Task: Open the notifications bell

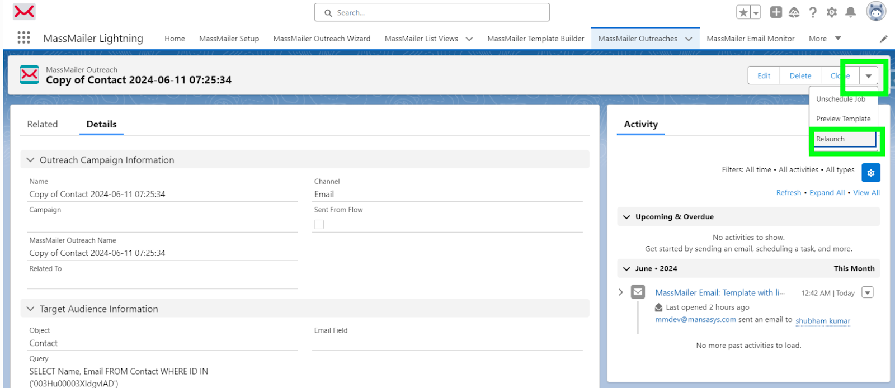Action: [x=851, y=12]
